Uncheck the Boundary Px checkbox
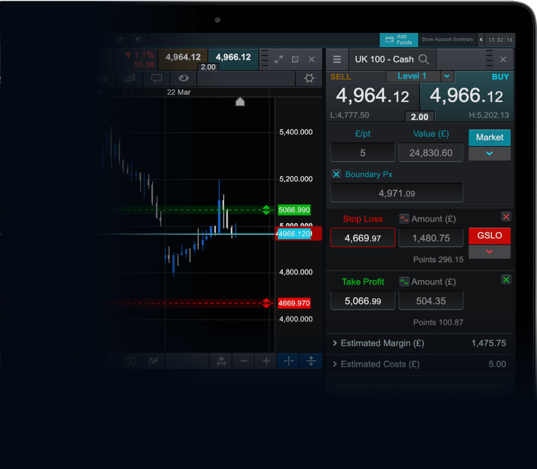Screen dimensions: 537x469 point(336,174)
